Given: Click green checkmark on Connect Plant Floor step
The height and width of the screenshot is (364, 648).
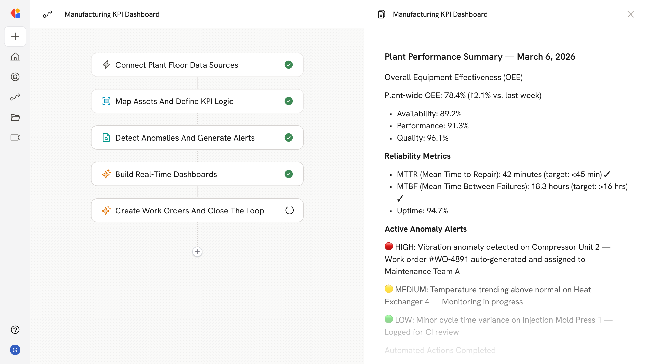Looking at the screenshot, I should click(289, 65).
